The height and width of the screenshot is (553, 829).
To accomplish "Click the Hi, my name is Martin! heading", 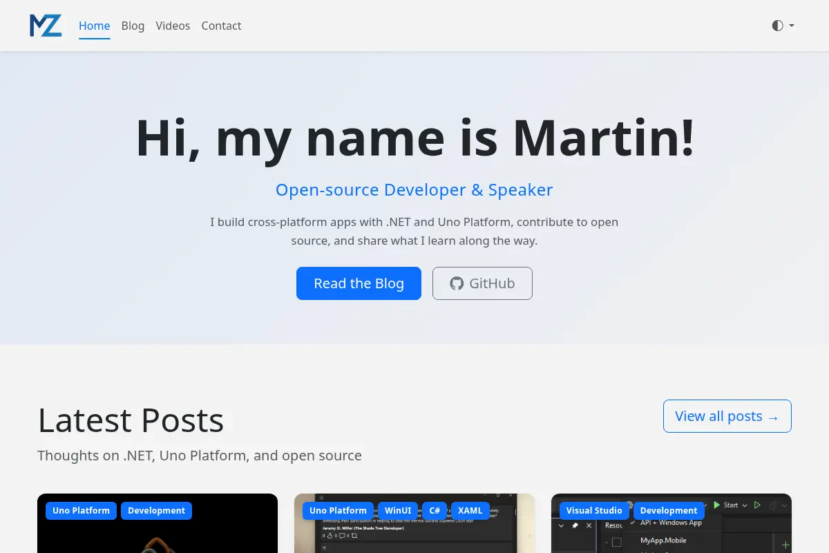I will (x=414, y=138).
